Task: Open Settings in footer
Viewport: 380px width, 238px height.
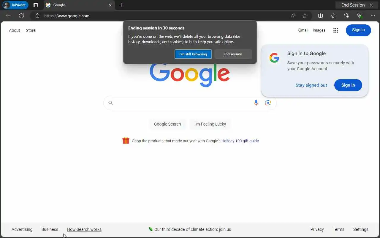Action: (361, 229)
